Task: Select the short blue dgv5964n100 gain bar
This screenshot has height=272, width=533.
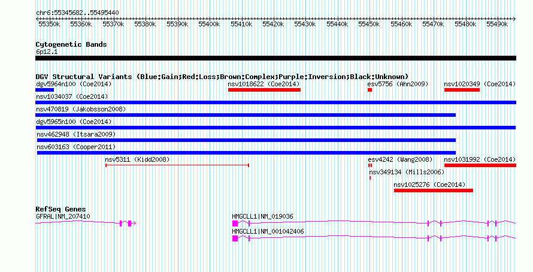Action: tap(44, 90)
